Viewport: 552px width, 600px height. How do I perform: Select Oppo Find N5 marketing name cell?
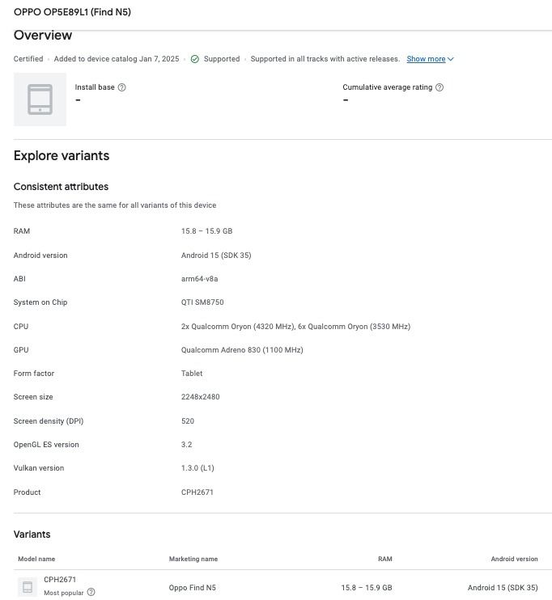pos(192,588)
